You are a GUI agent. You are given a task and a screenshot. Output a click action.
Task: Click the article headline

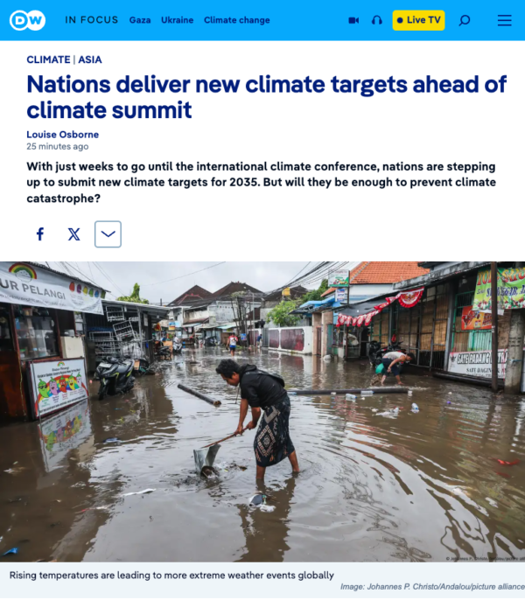coord(266,97)
